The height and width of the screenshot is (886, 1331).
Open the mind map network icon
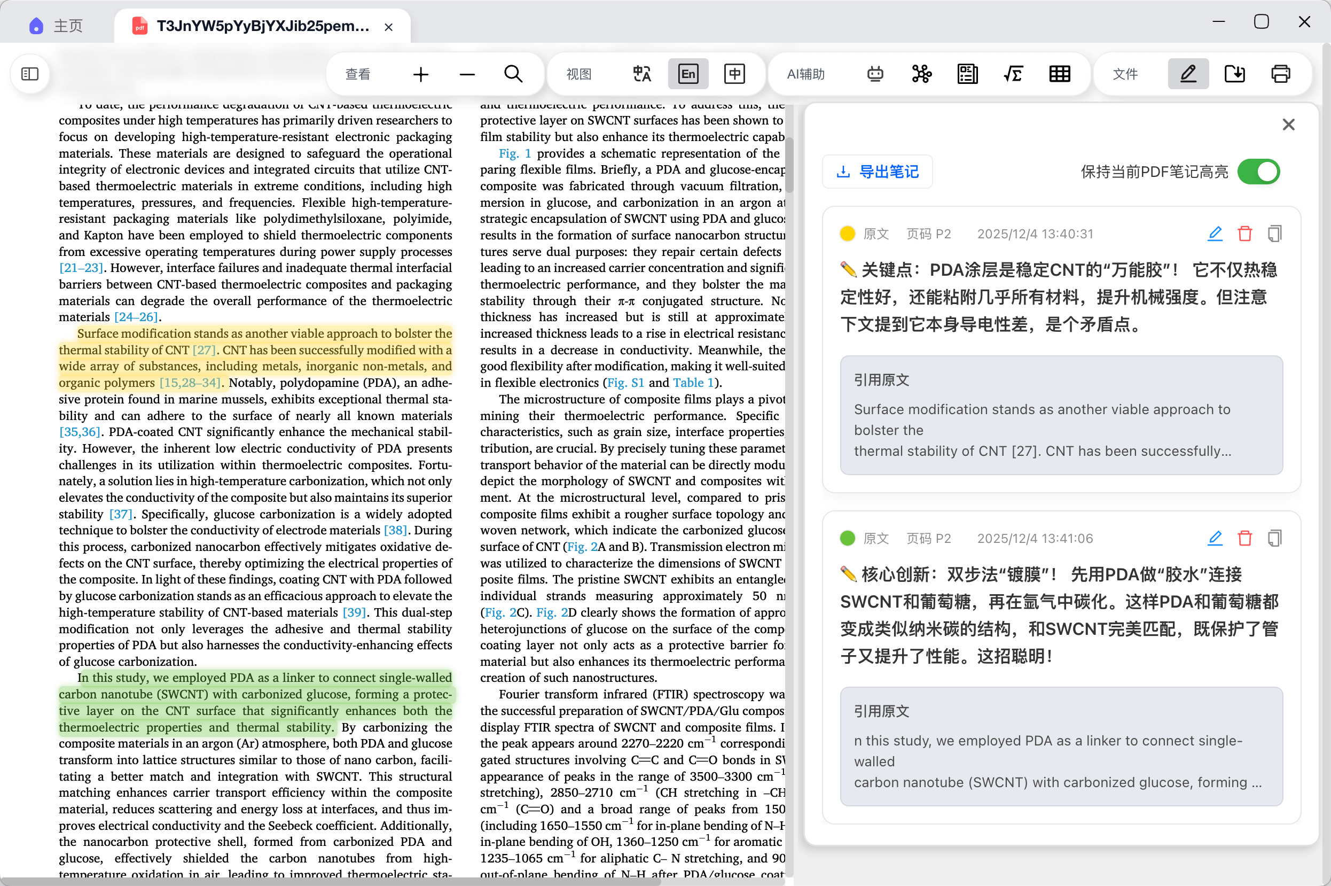(x=921, y=74)
